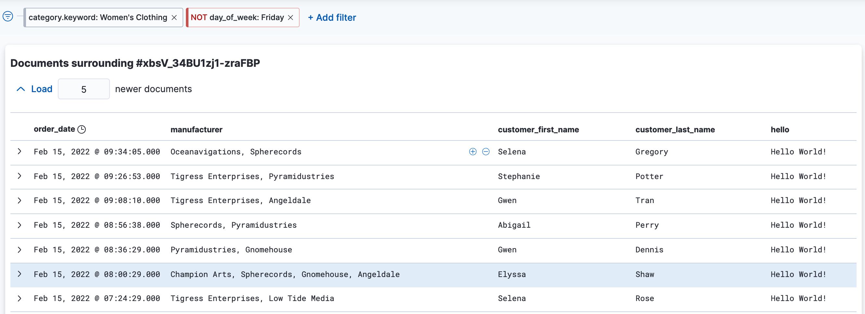This screenshot has width=865, height=314.
Task: Sort by clicking the manufacturer column header
Action: [x=197, y=130]
